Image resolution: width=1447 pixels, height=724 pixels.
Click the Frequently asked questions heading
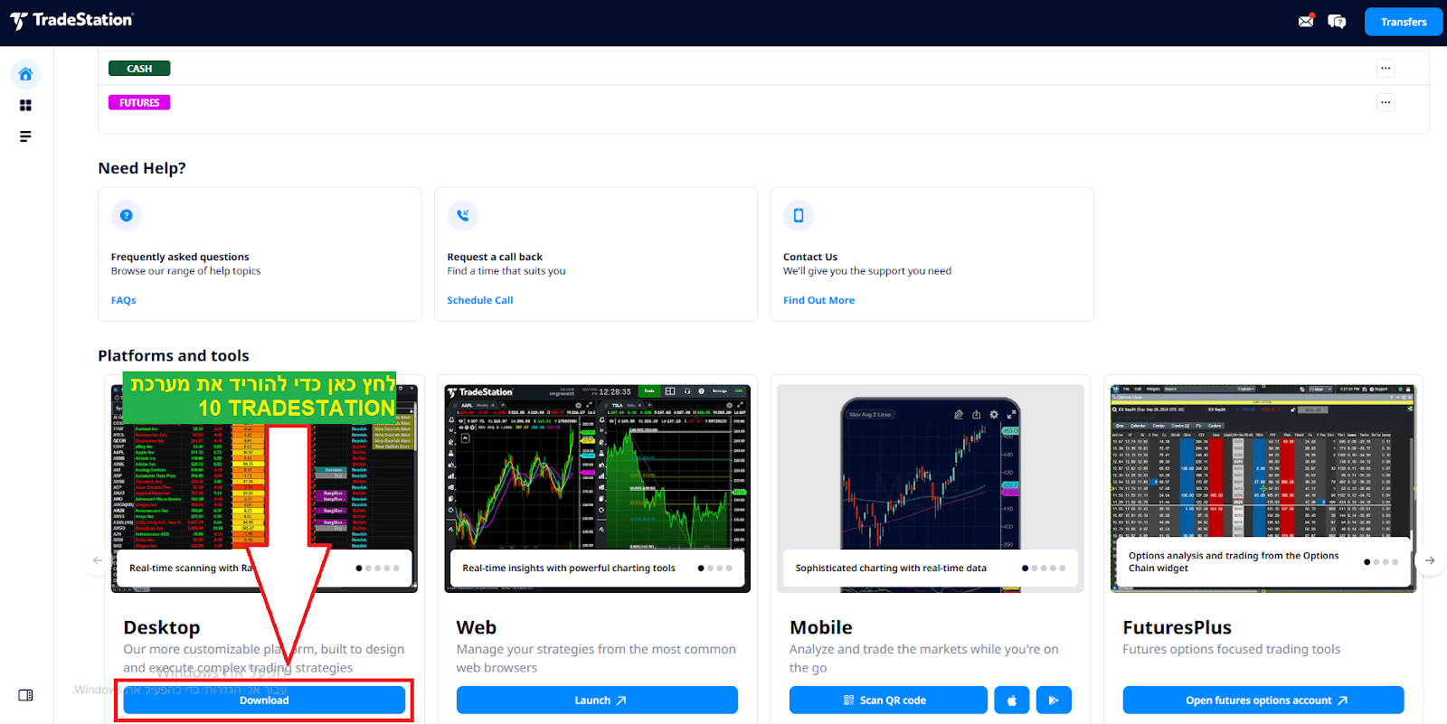tap(180, 257)
